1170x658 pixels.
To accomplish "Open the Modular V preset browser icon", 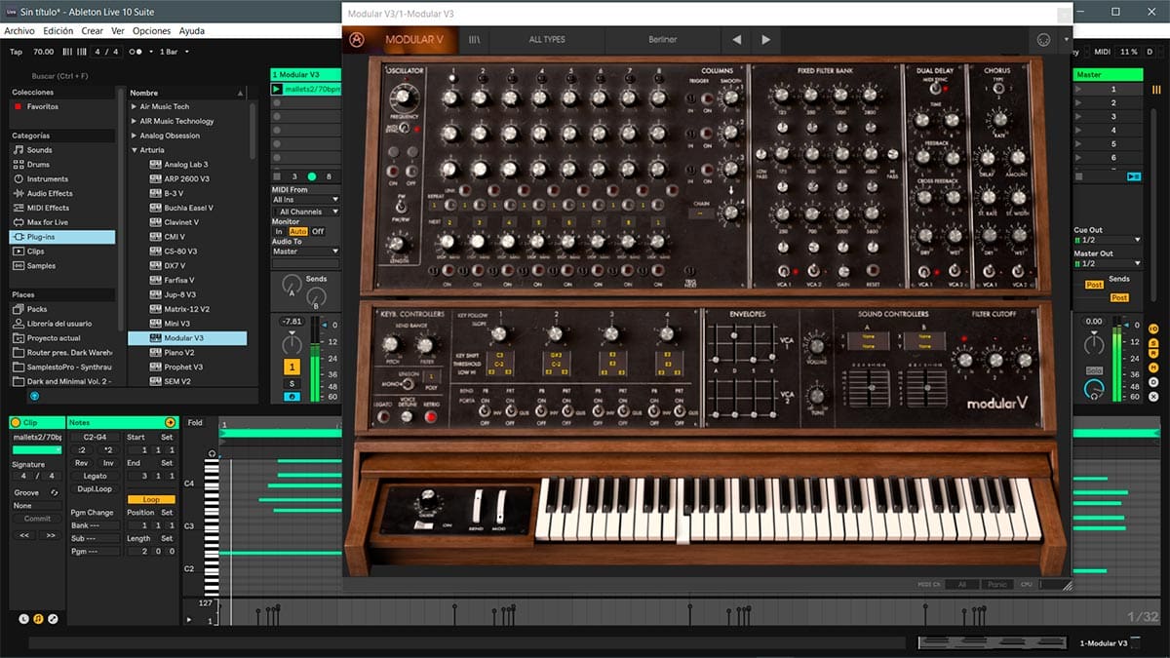I will point(476,40).
